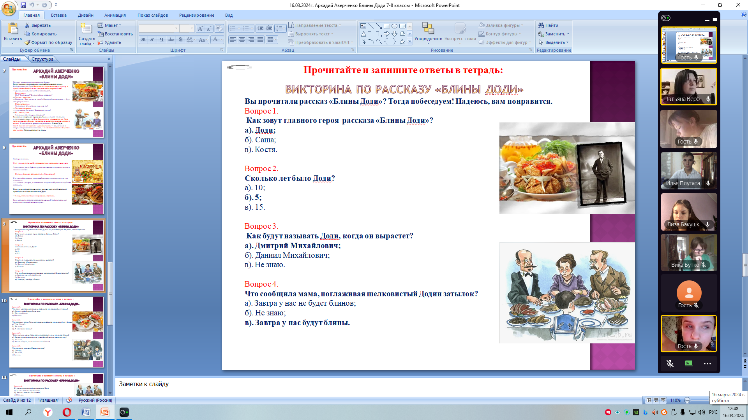Toggle Bold (Ж) formatting

(143, 40)
